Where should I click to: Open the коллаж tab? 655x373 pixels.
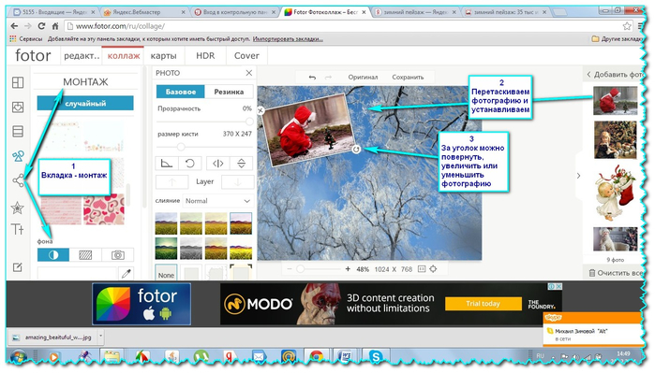coord(124,56)
